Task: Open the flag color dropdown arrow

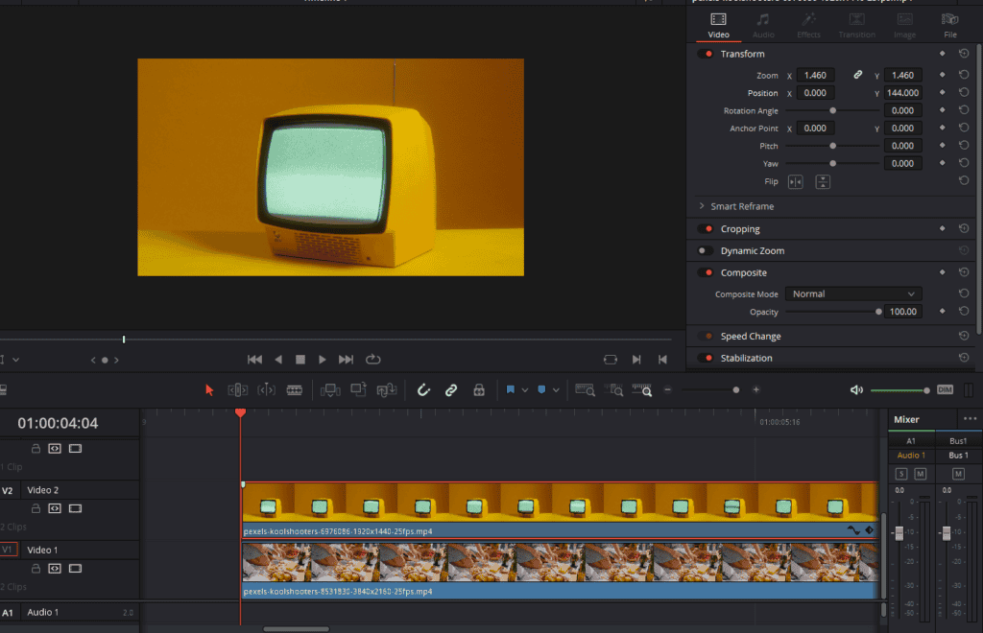Action: [525, 390]
